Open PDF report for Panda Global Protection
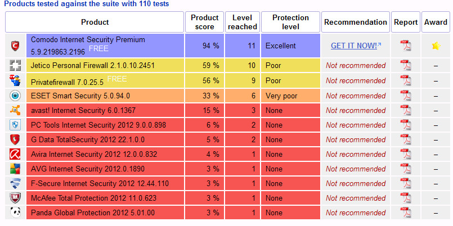 405,213
